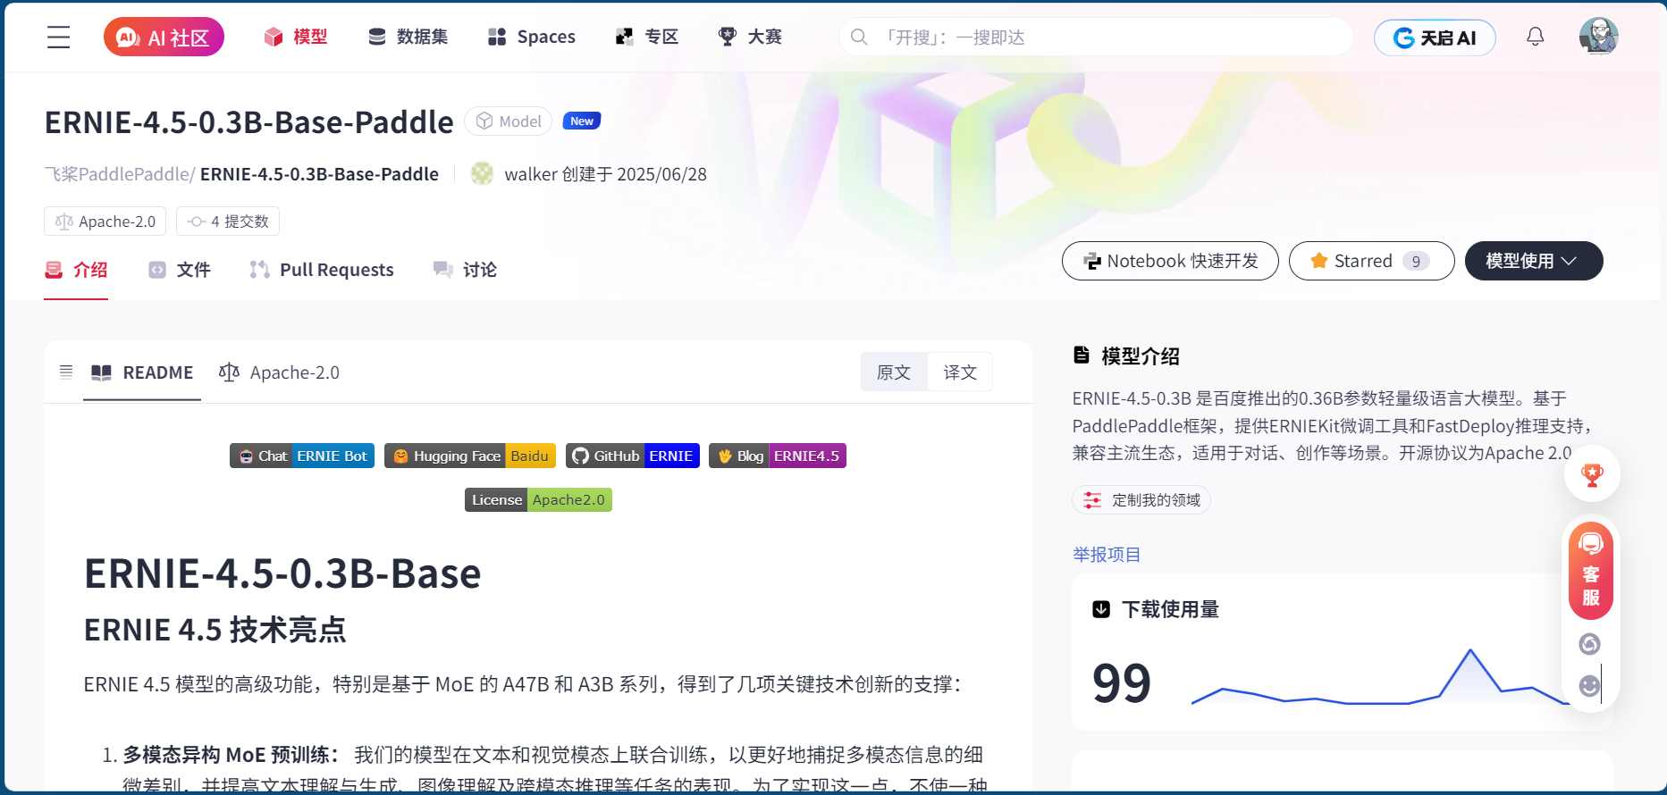The height and width of the screenshot is (795, 1667).
Task: Switch to the Pull Requests tab
Action: pos(322,270)
